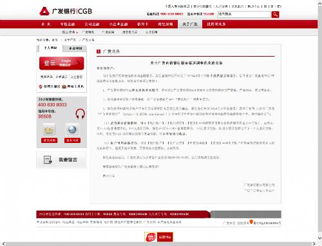322x246 pixels.
Task: Click the small police badge icon in footer
Action: click(x=251, y=222)
